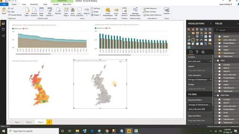The height and width of the screenshot is (134, 239).
Task: Check Country field under Sales Data table
Action: pos(220,99)
